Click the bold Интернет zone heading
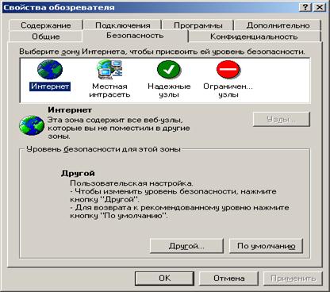This screenshot has width=330, height=292. (70, 109)
